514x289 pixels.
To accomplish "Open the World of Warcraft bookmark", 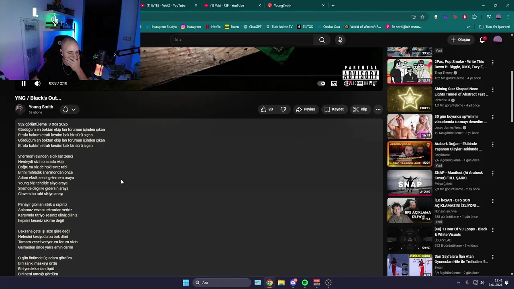I will (363, 27).
